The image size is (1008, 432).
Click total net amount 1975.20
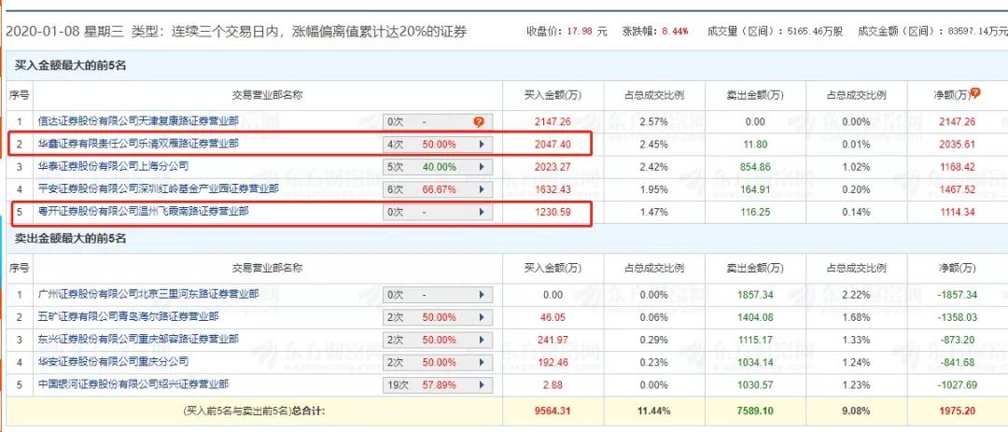(x=958, y=411)
